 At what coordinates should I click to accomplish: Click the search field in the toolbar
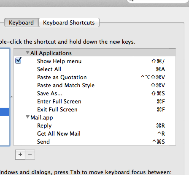(x=158, y=1)
